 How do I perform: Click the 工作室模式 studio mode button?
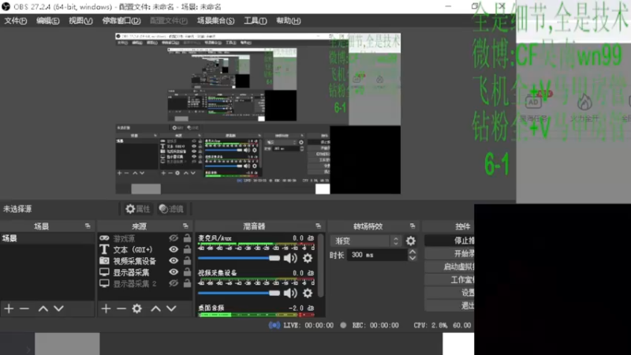[449, 279]
